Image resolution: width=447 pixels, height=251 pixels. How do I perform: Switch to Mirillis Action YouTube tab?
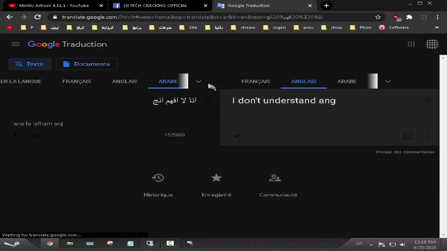pos(54,6)
